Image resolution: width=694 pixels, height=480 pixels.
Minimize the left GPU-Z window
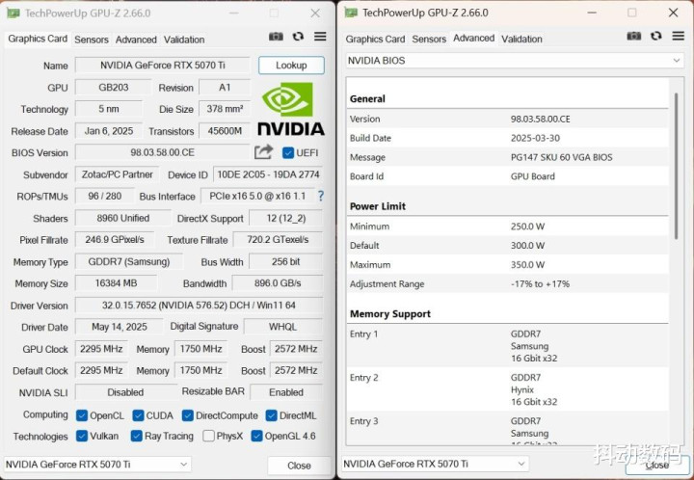tap(233, 13)
